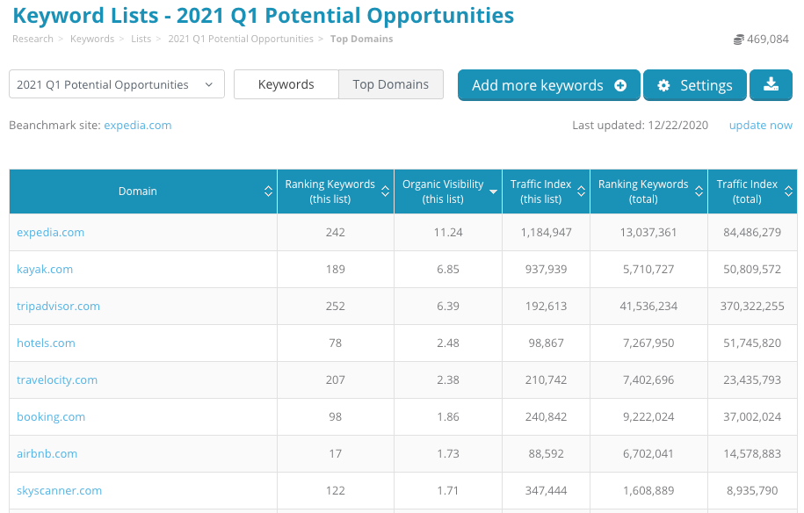Sort by Traffic Index (total) arrows
Screen dimensions: 804x513
pyautogui.click(x=788, y=191)
